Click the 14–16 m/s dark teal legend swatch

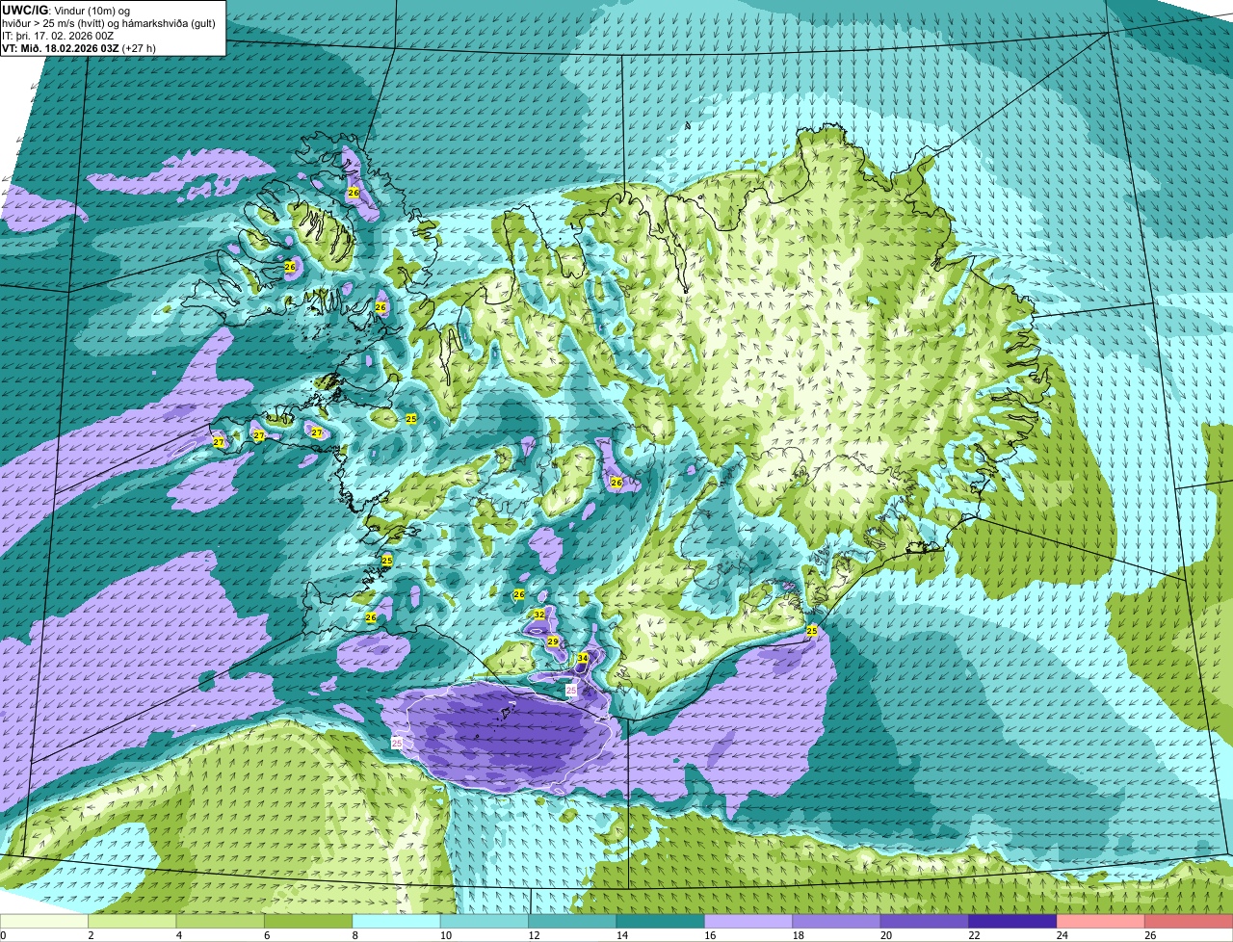click(661, 921)
